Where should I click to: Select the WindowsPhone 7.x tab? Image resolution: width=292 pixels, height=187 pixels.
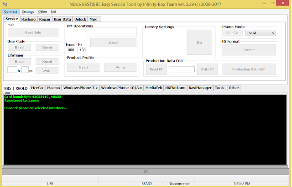80,88
